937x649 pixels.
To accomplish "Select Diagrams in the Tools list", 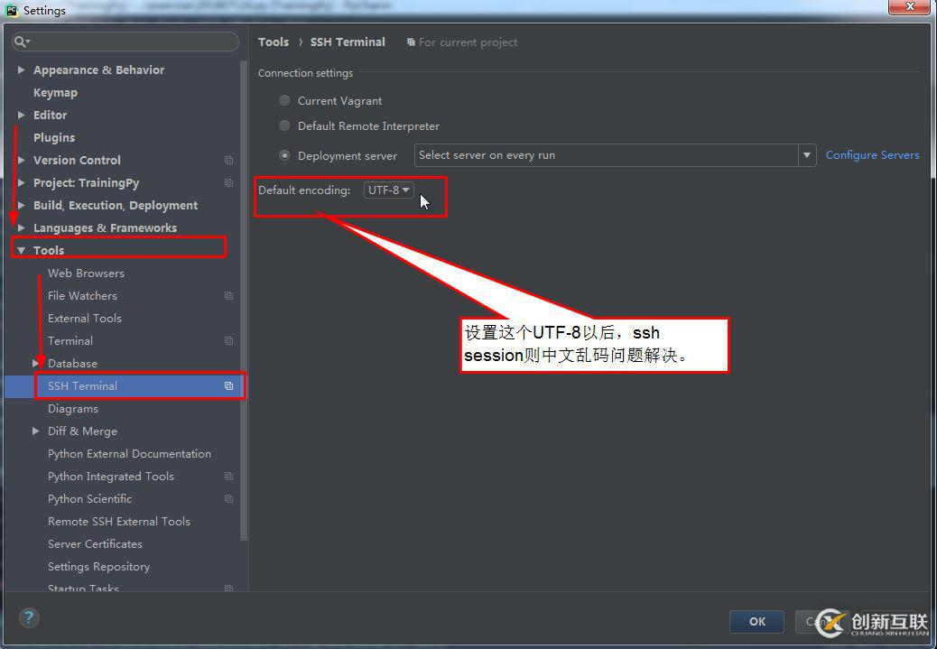I will point(73,409).
